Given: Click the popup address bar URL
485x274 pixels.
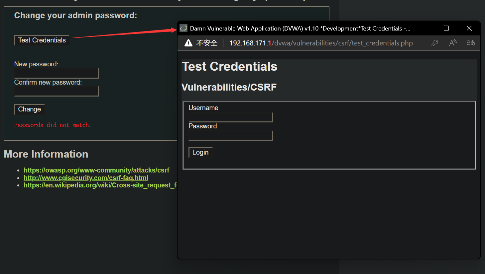Looking at the screenshot, I should (x=321, y=43).
